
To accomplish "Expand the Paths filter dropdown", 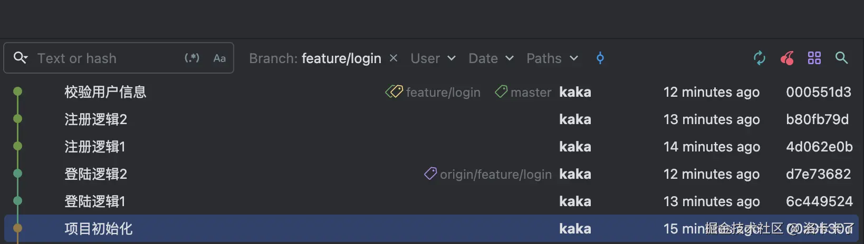I will pyautogui.click(x=552, y=58).
